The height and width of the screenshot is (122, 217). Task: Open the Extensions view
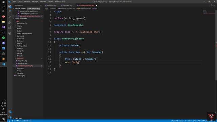pos(10,28)
